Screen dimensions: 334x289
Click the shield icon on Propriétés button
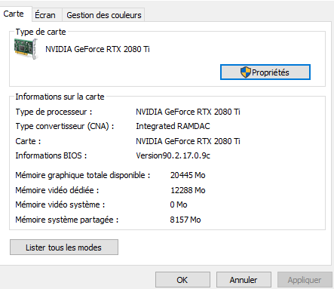246,72
